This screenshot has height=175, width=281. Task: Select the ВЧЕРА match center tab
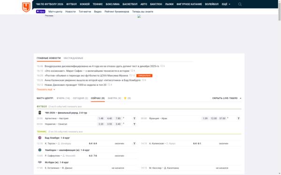tap(63, 98)
